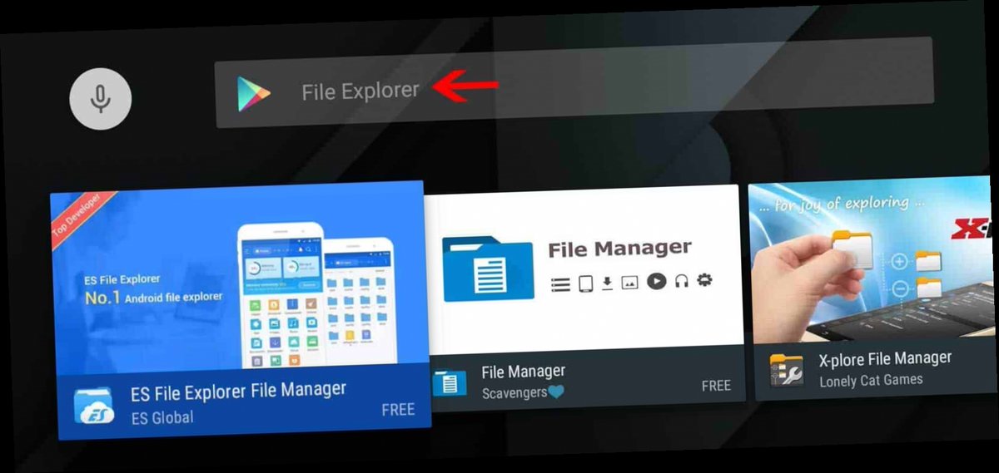Viewport: 999px width, 473px height.
Task: Click FREE label on ES File Explorer
Action: (x=398, y=411)
